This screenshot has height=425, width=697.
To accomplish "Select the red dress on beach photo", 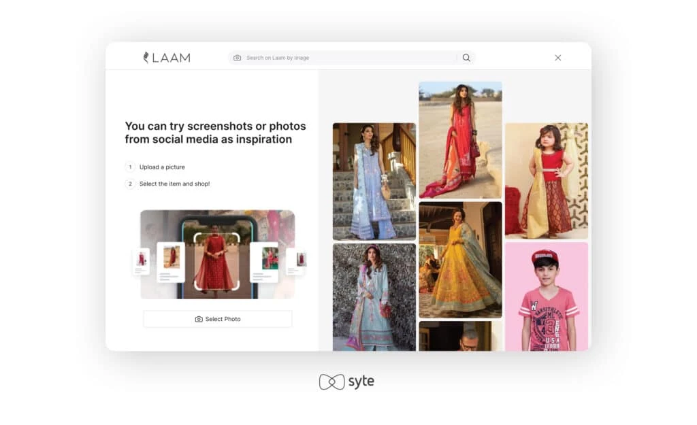I will (460, 139).
